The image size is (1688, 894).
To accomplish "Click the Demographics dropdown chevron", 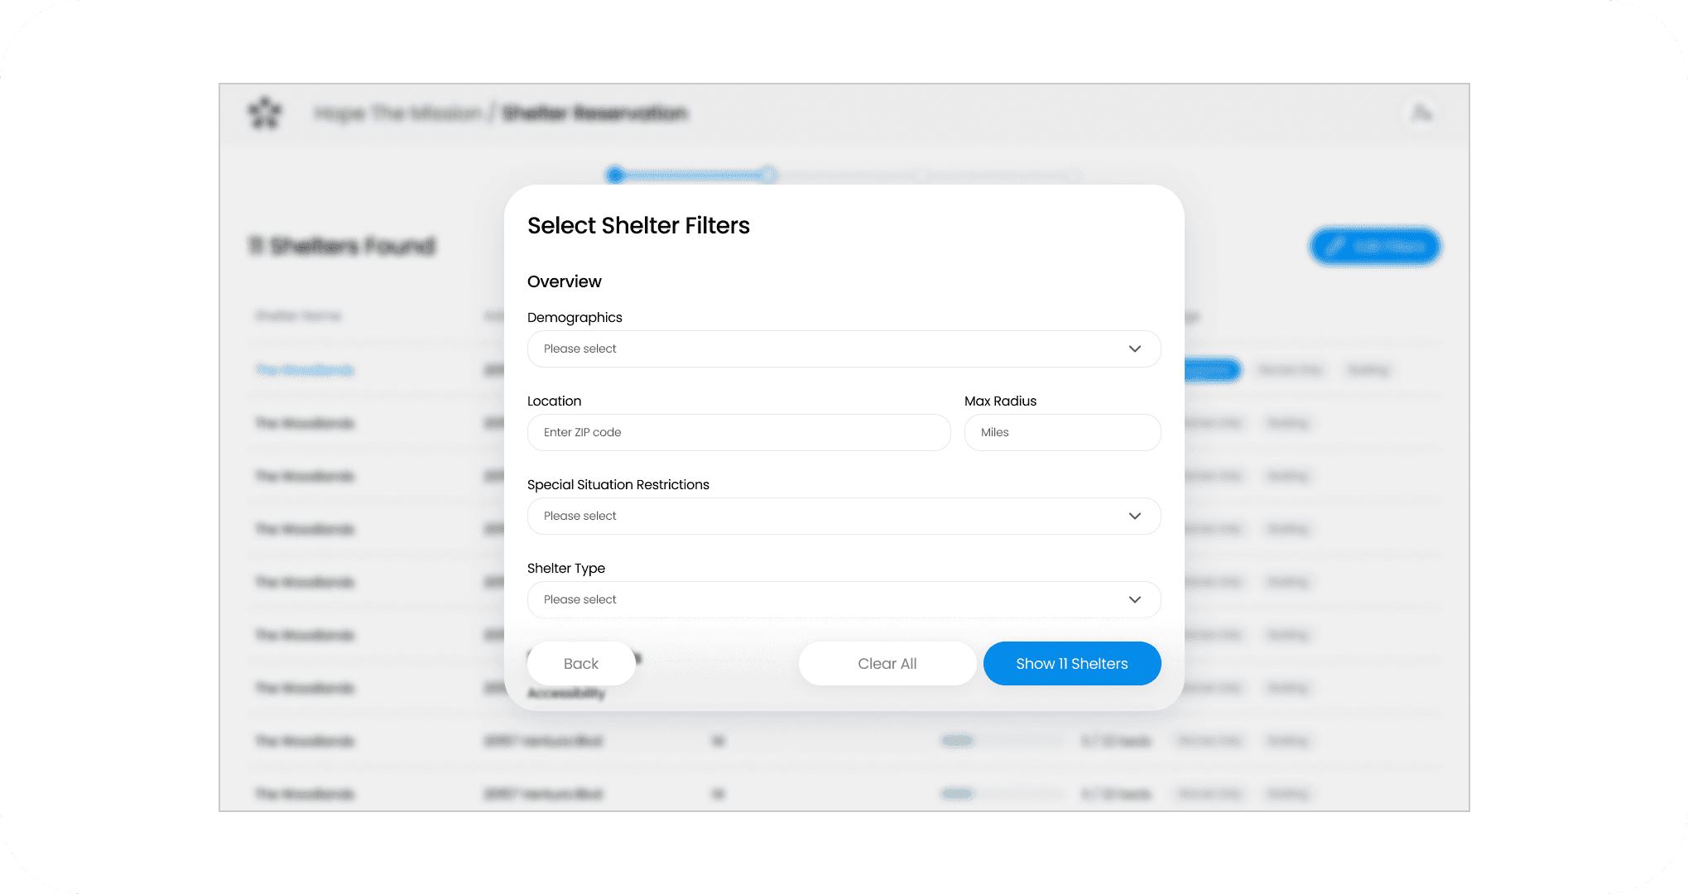I will (x=1134, y=348).
